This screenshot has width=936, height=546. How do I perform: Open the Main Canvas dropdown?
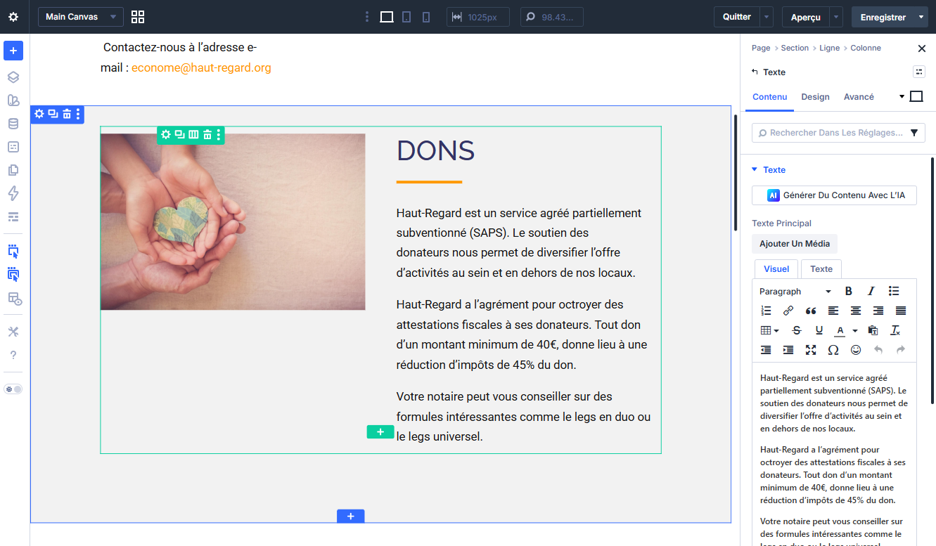click(80, 16)
